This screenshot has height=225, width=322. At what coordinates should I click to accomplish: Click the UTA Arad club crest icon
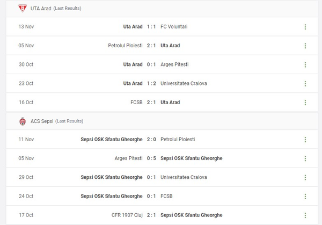click(x=22, y=9)
